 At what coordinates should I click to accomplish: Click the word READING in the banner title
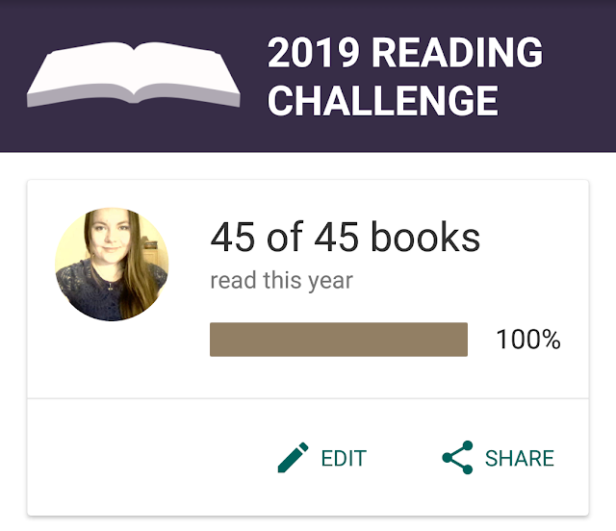tap(457, 52)
